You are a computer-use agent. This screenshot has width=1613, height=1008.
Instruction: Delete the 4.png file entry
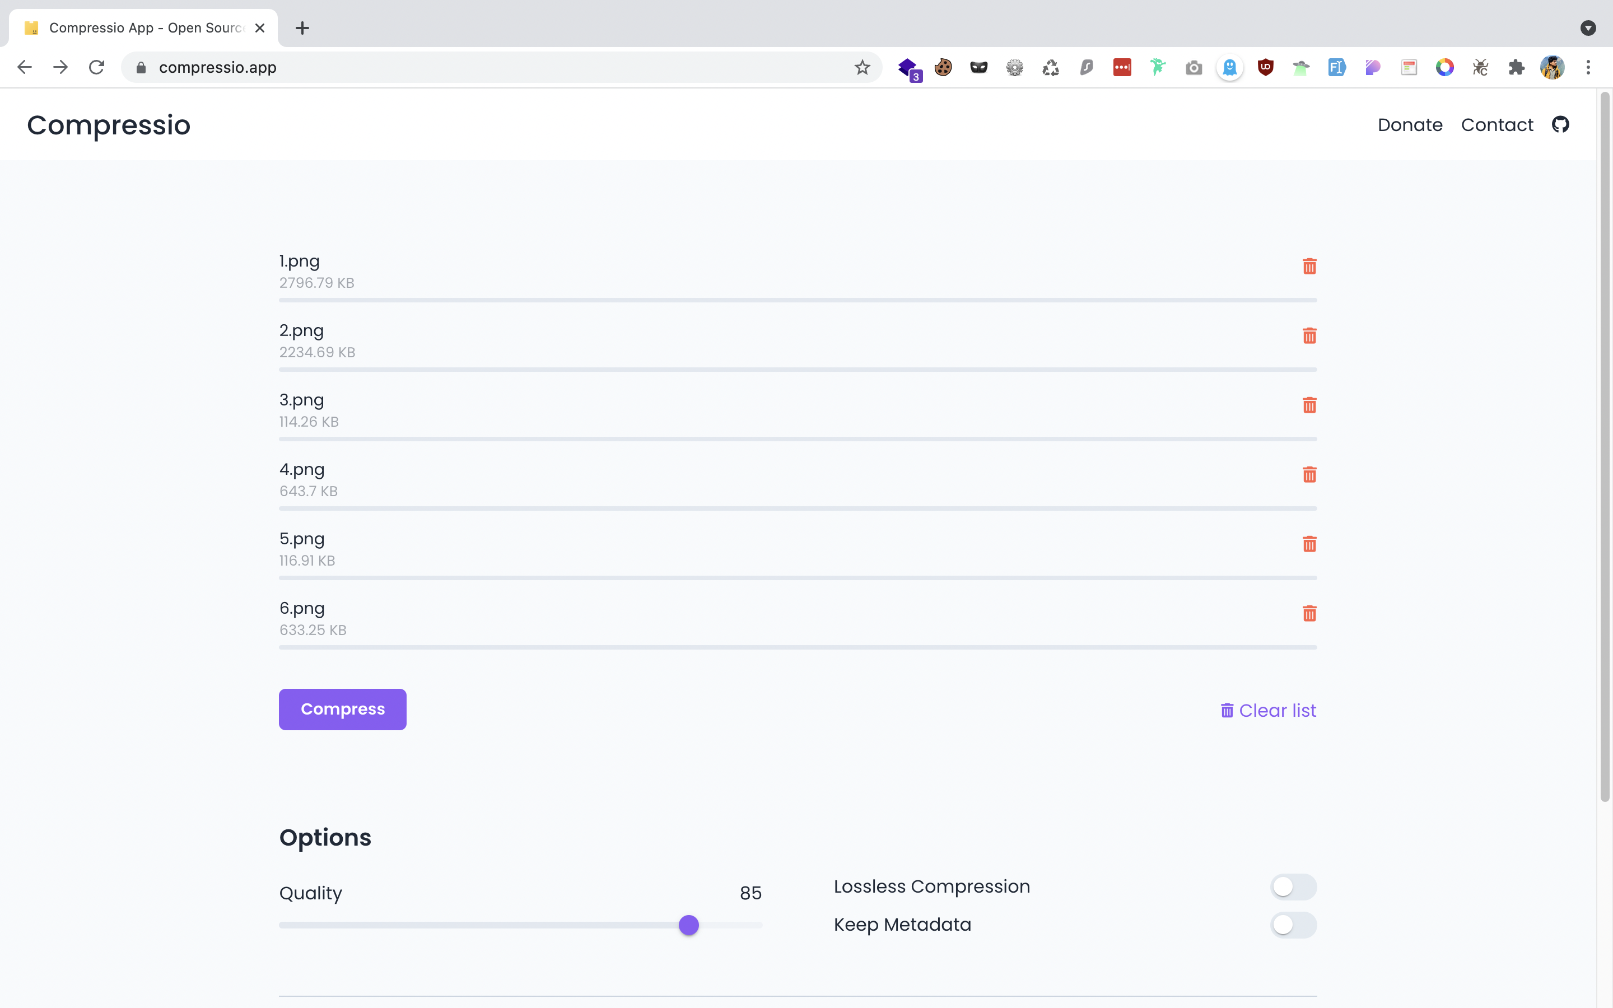[x=1309, y=475]
